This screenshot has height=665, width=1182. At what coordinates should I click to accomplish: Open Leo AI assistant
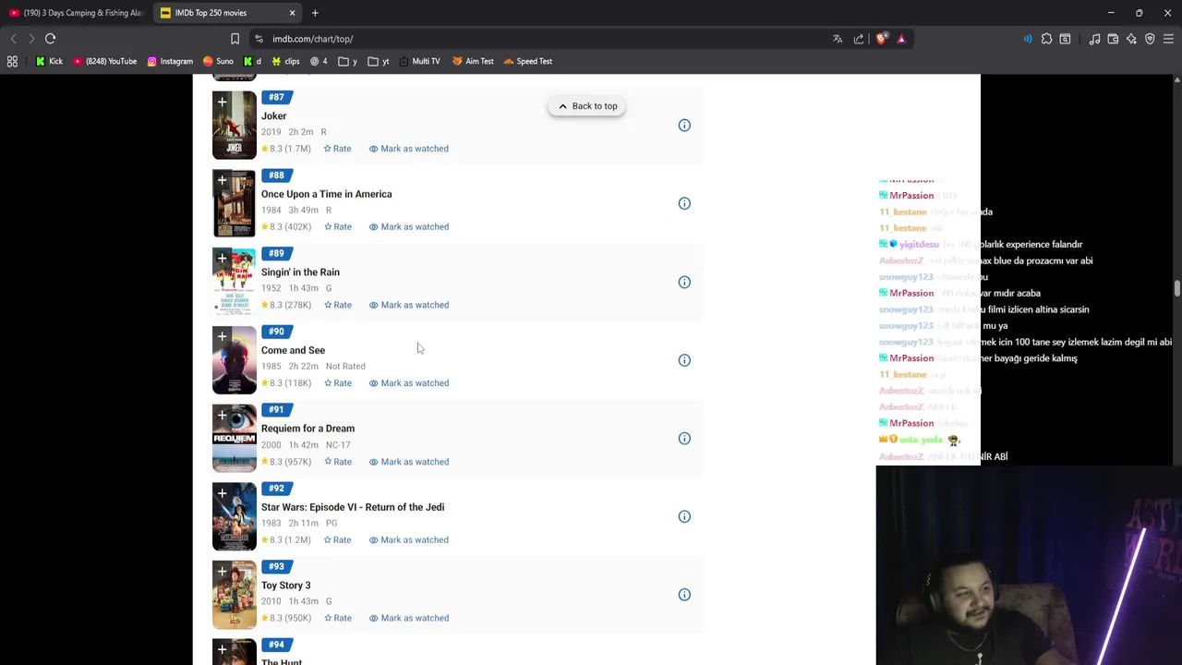1131,39
